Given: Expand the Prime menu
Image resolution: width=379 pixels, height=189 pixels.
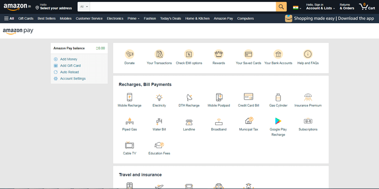Looking at the screenshot, I should 134,18.
